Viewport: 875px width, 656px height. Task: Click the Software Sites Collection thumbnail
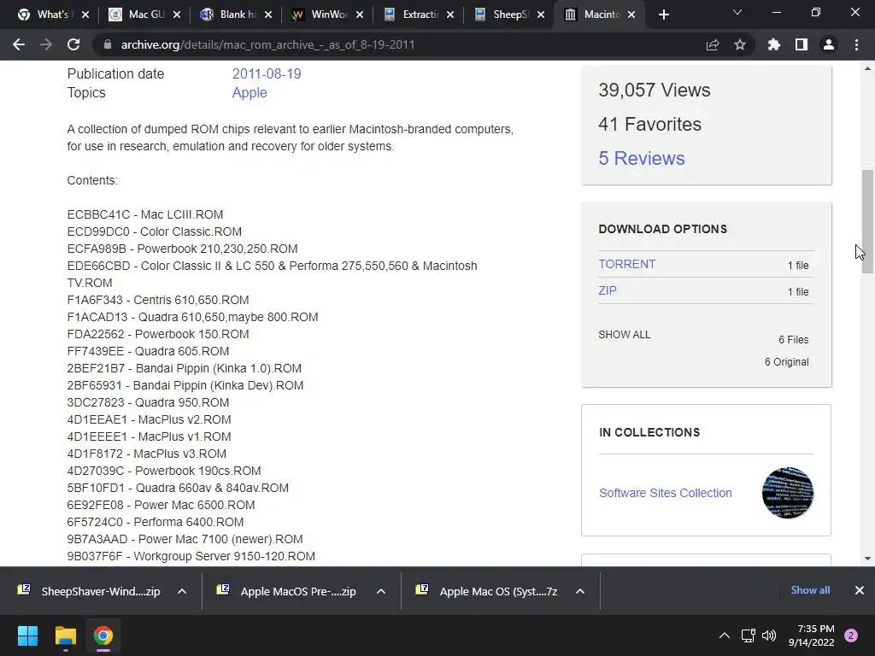(x=787, y=493)
